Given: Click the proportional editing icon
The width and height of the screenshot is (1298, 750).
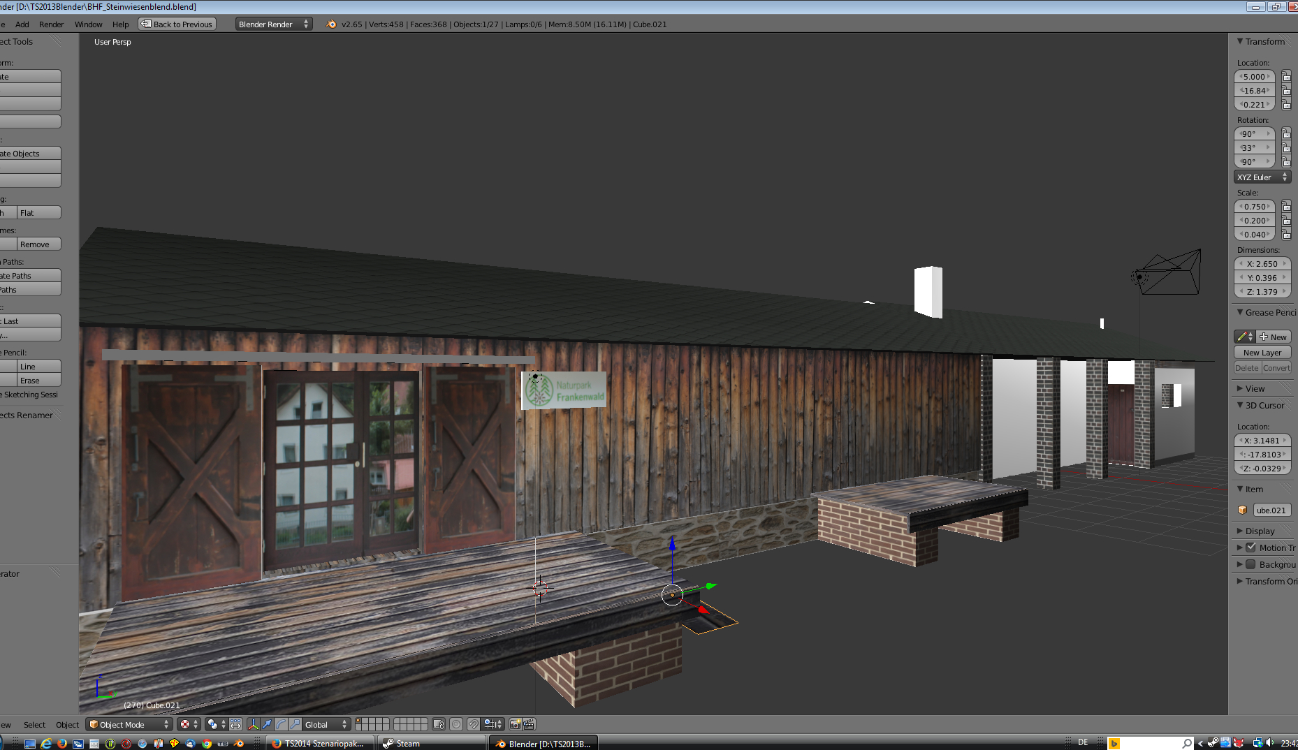Looking at the screenshot, I should point(456,724).
